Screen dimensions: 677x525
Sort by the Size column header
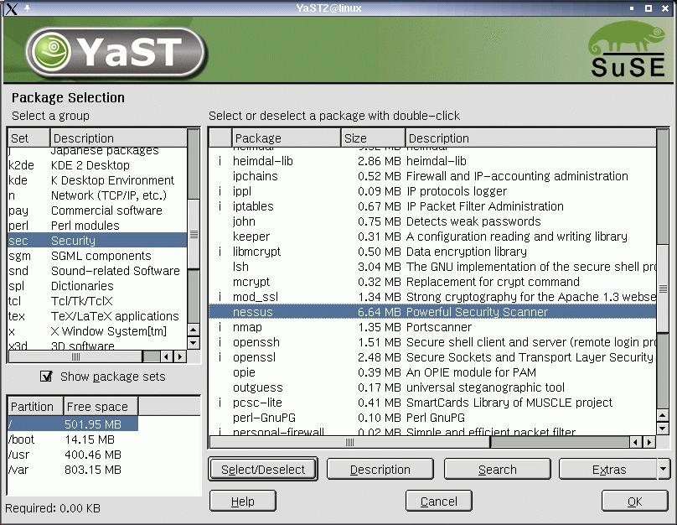[x=373, y=138]
